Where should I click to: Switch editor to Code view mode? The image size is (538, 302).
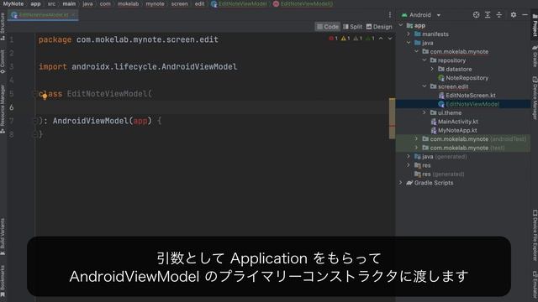point(328,27)
